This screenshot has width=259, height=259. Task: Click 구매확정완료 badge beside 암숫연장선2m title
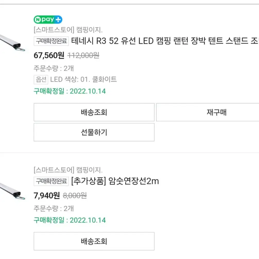[51, 181]
